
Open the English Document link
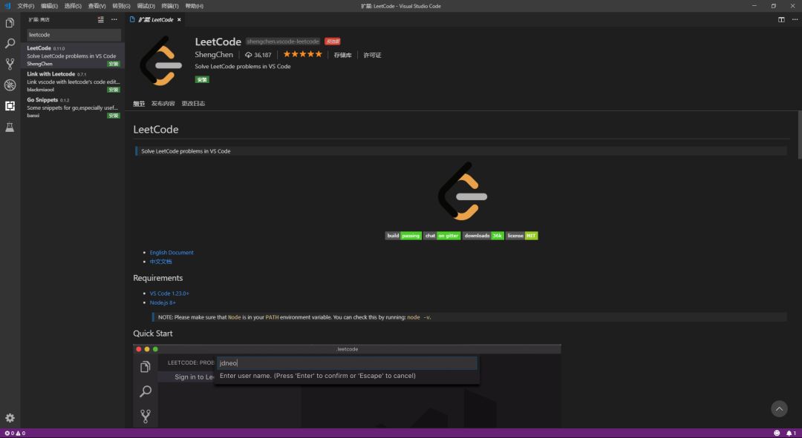172,253
